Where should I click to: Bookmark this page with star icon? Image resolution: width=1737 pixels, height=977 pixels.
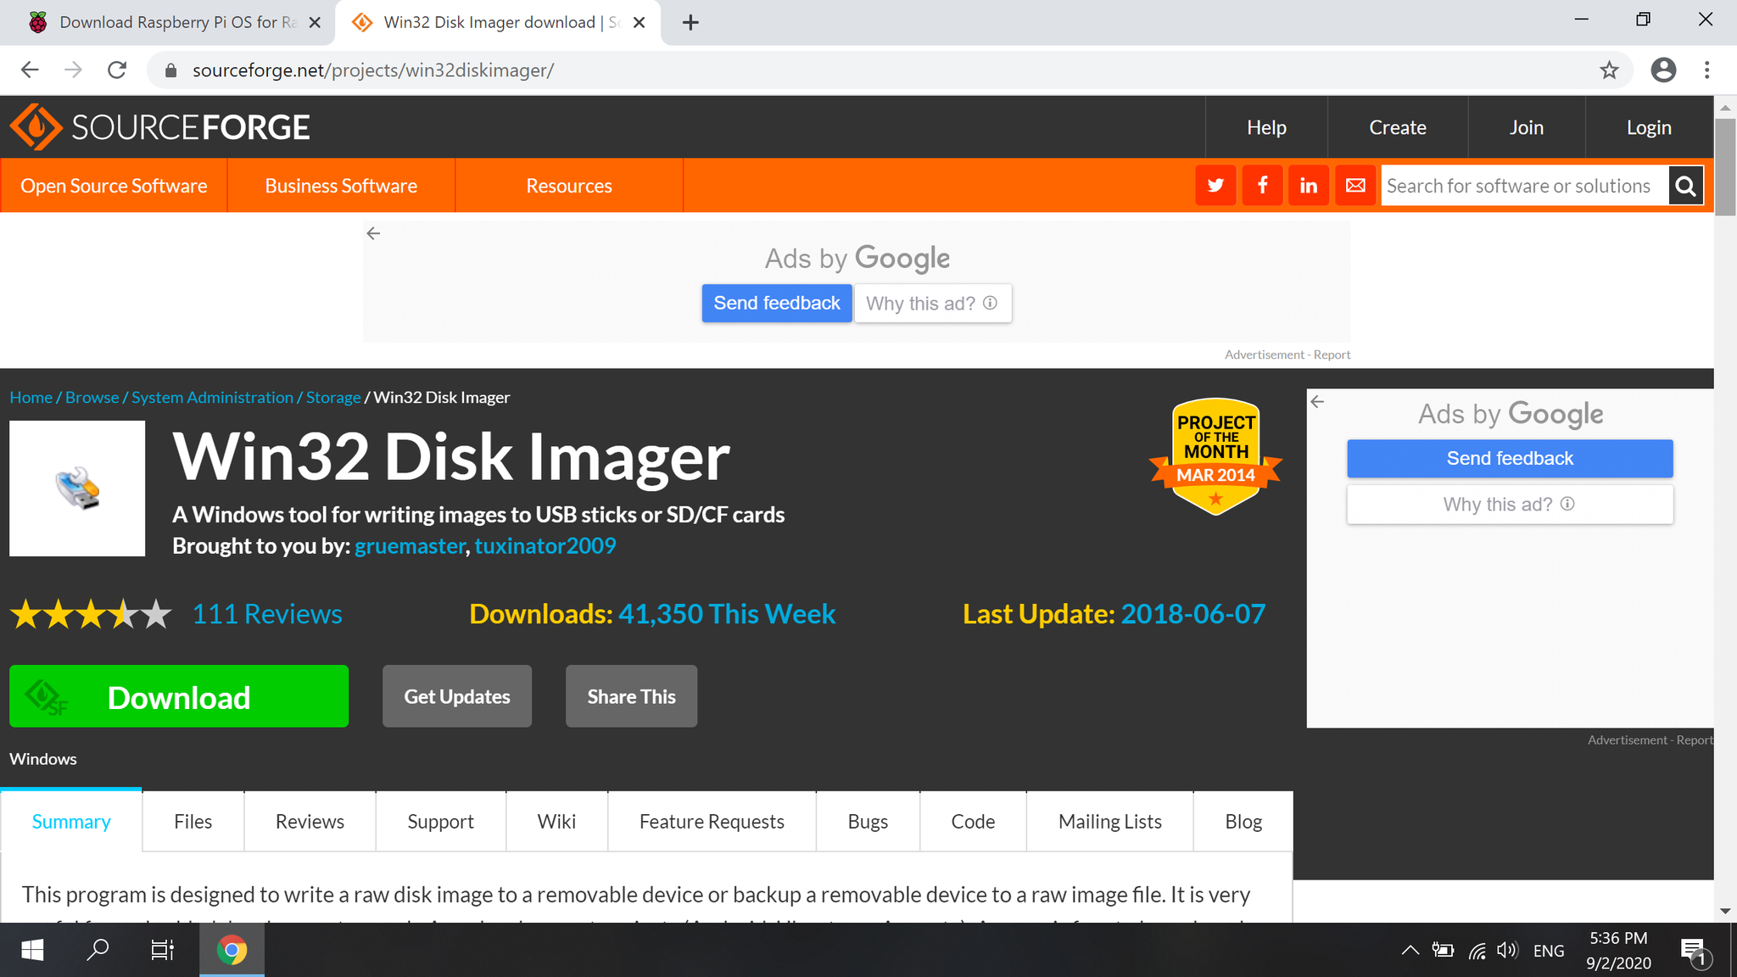[1609, 70]
